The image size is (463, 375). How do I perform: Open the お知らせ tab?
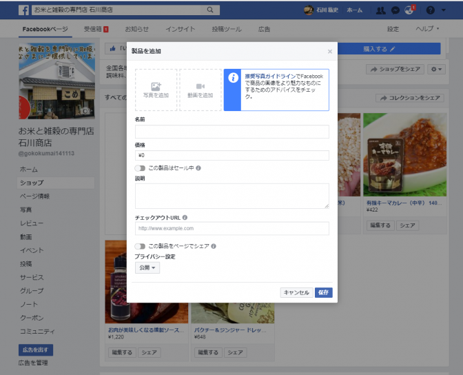click(x=136, y=29)
